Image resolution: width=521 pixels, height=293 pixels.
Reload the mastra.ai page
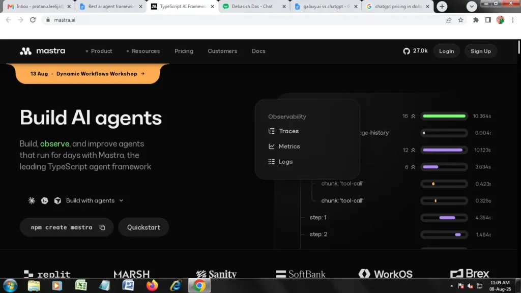pyautogui.click(x=33, y=20)
